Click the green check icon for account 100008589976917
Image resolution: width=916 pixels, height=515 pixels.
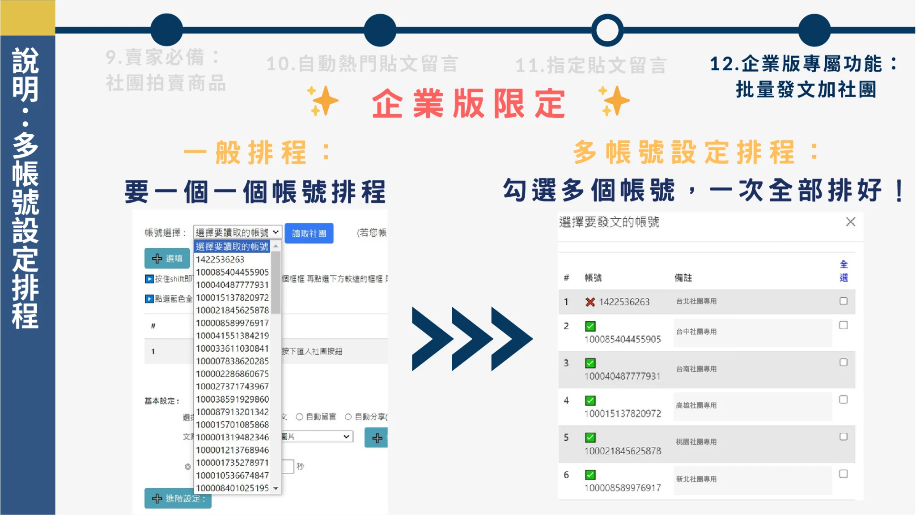point(590,475)
